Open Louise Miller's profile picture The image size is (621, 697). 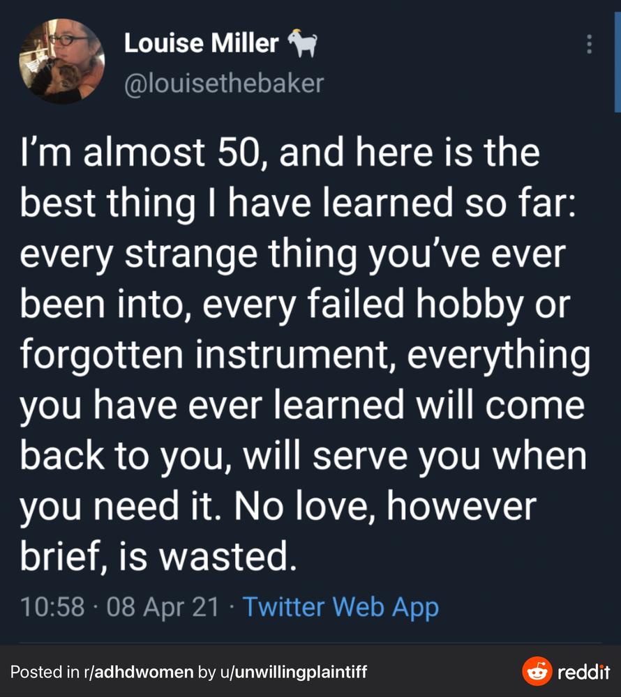click(62, 61)
